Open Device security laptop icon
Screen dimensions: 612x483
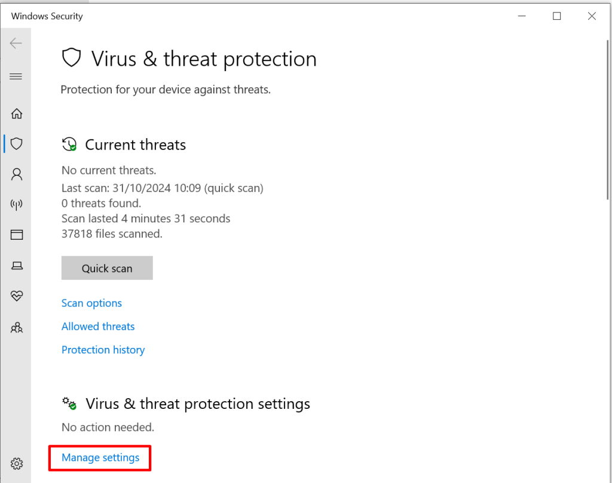pos(17,265)
